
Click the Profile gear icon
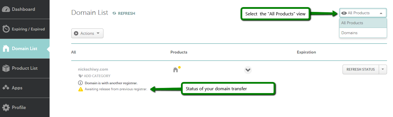(x=6, y=107)
